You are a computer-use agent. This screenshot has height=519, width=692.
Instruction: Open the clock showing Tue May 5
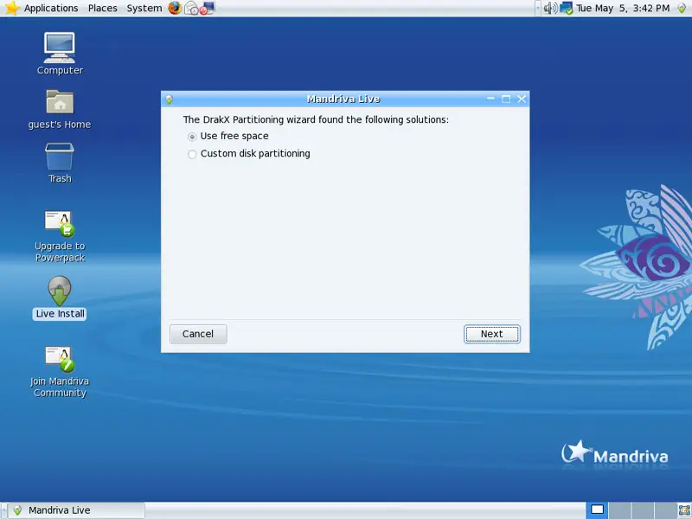click(623, 8)
